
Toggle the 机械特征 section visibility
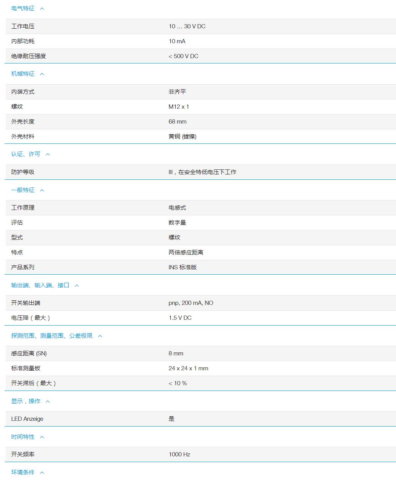tap(42, 74)
